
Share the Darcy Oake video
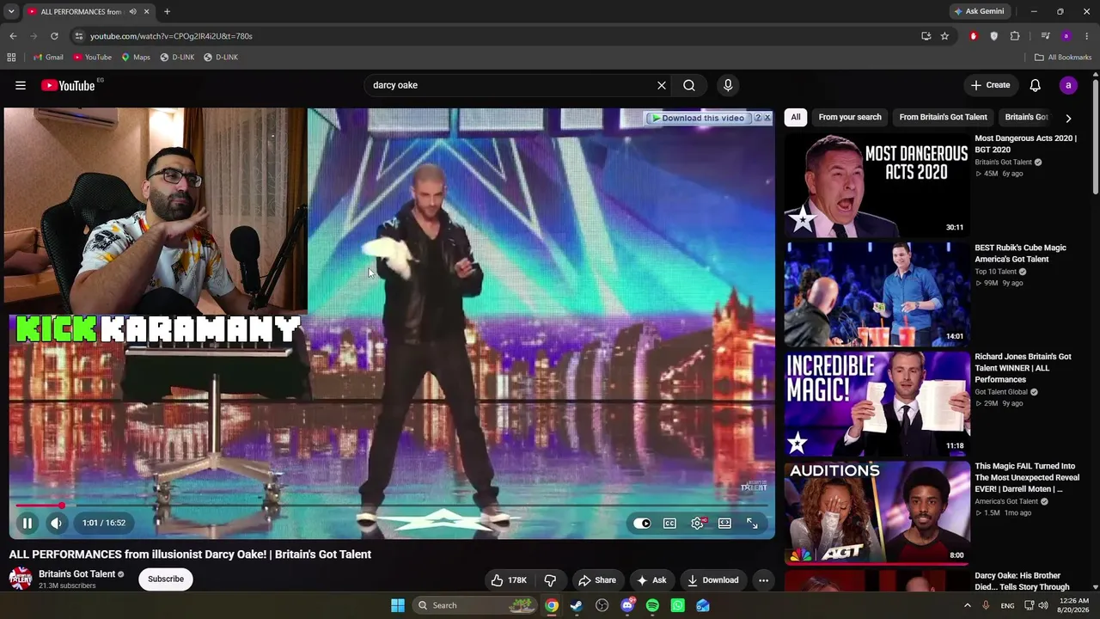[597, 580]
